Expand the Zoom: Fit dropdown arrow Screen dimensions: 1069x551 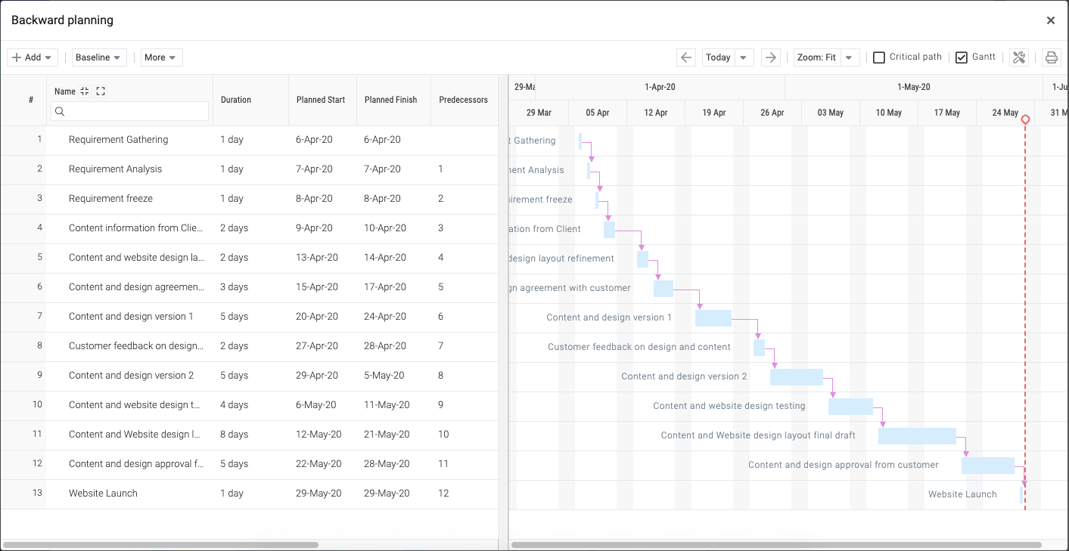(x=850, y=57)
